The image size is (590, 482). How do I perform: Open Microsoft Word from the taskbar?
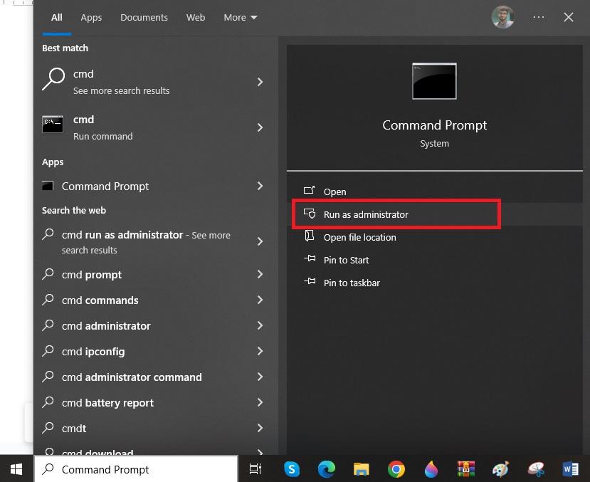(x=570, y=468)
